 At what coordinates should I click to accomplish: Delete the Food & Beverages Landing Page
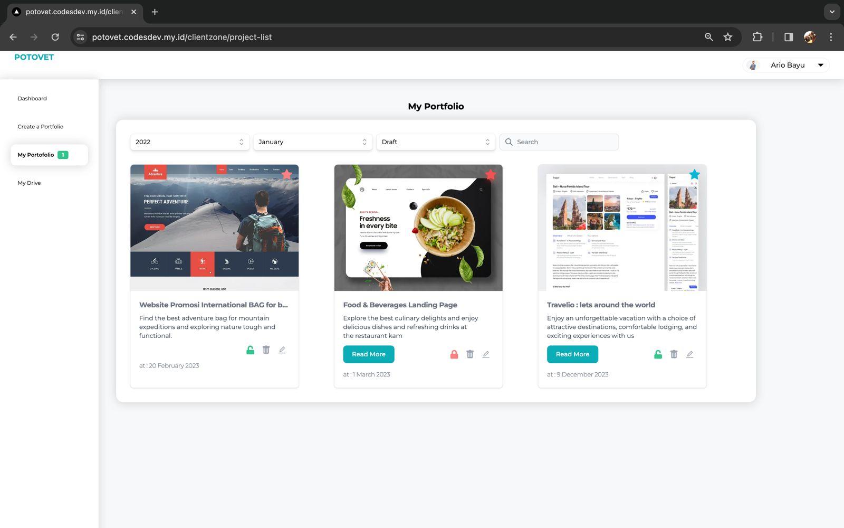[470, 354]
